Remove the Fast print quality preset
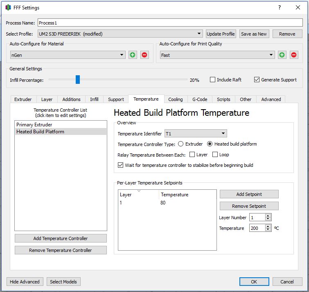This screenshot has height=292, width=309. coord(294,55)
